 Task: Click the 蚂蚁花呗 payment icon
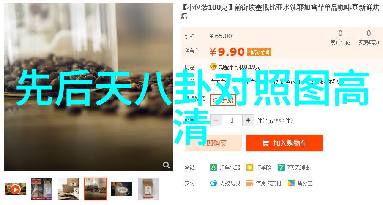click(x=213, y=183)
